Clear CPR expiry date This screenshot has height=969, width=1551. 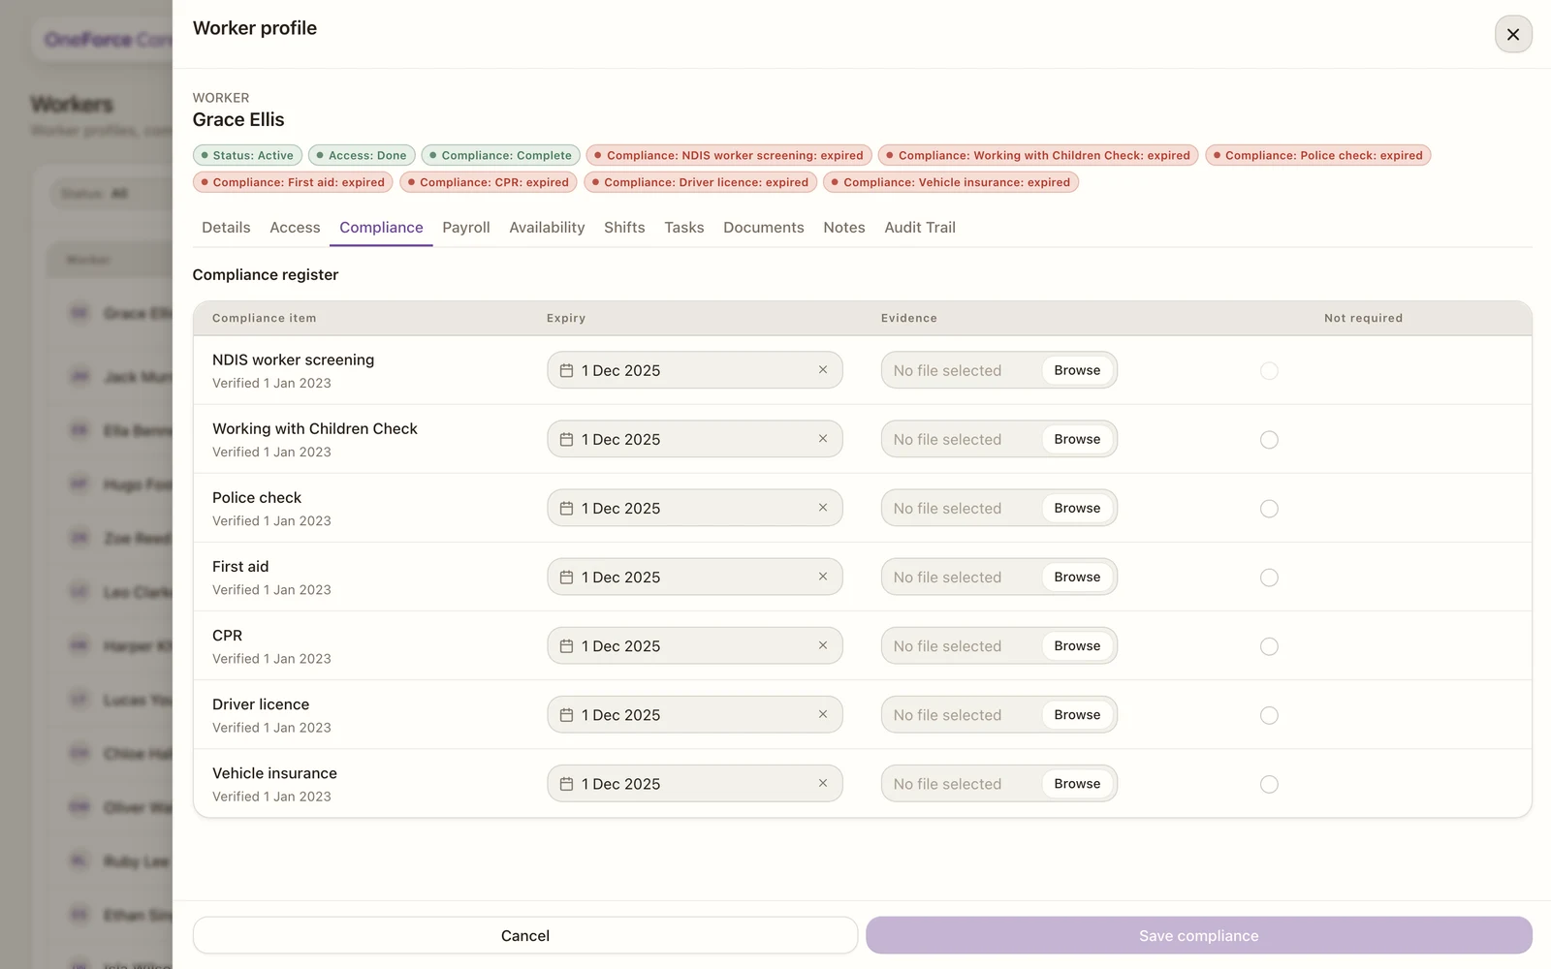(822, 644)
